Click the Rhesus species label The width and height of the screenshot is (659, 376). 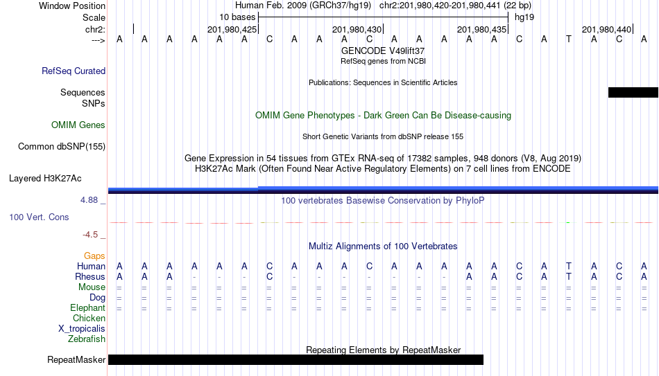coord(90,277)
